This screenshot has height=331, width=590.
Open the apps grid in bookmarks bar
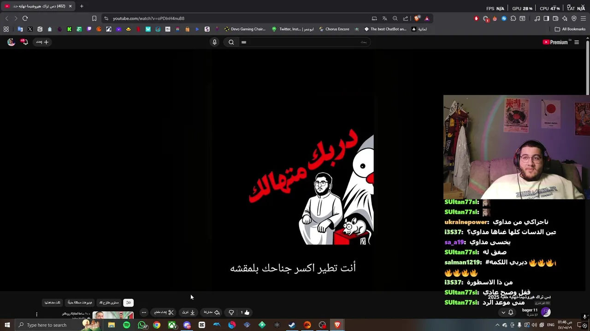(6, 29)
